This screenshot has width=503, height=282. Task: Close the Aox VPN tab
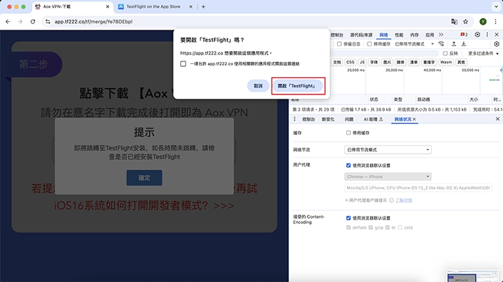[108, 7]
